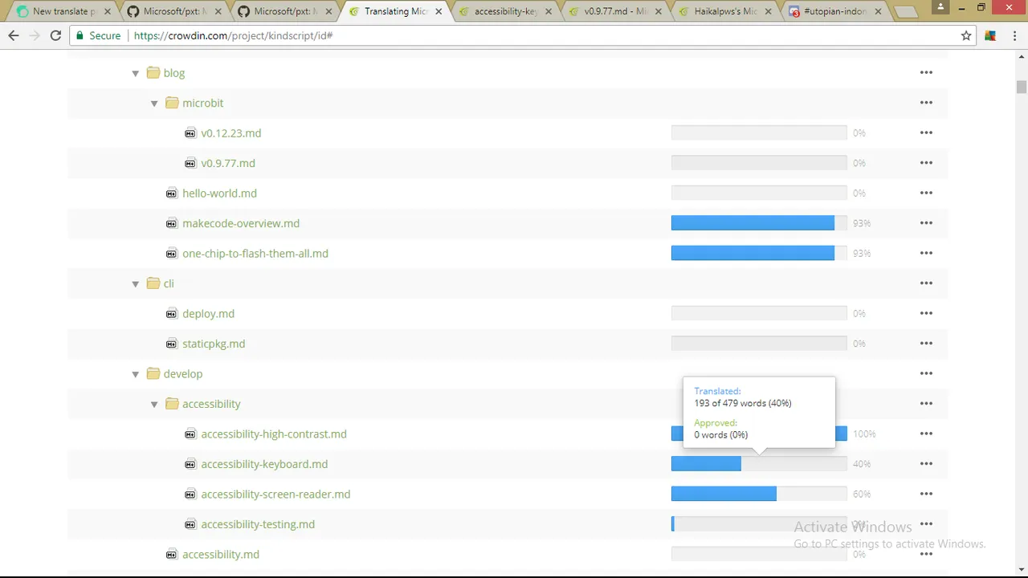Open more options for accessibility-screen-reader.md

coord(926,494)
